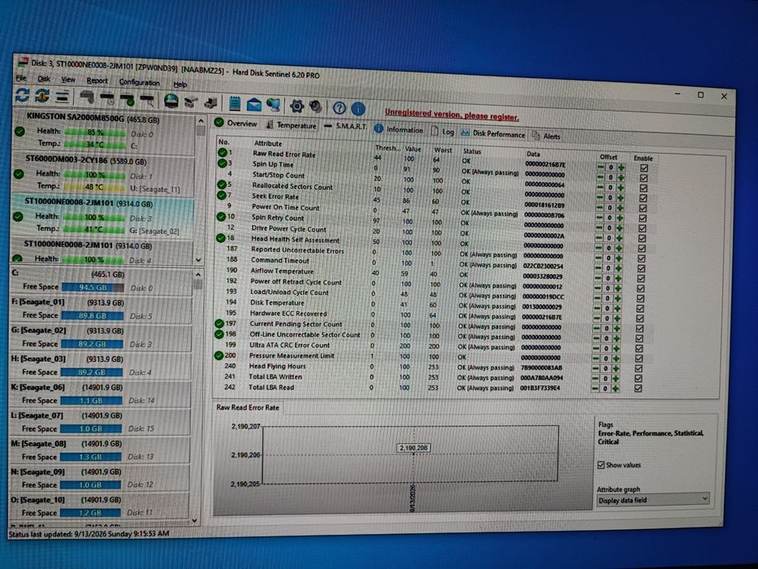Open the Disk menu

tap(44, 78)
